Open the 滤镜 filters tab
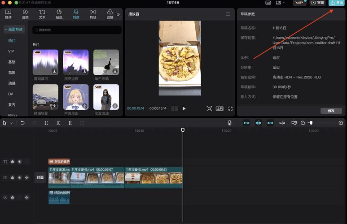Screen dimensions: 347x224 pos(110,14)
